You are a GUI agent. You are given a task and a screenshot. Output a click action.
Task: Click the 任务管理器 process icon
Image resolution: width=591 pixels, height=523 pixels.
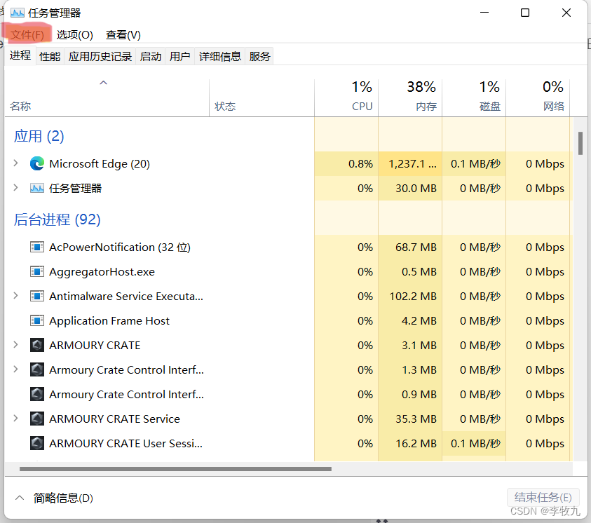click(37, 188)
